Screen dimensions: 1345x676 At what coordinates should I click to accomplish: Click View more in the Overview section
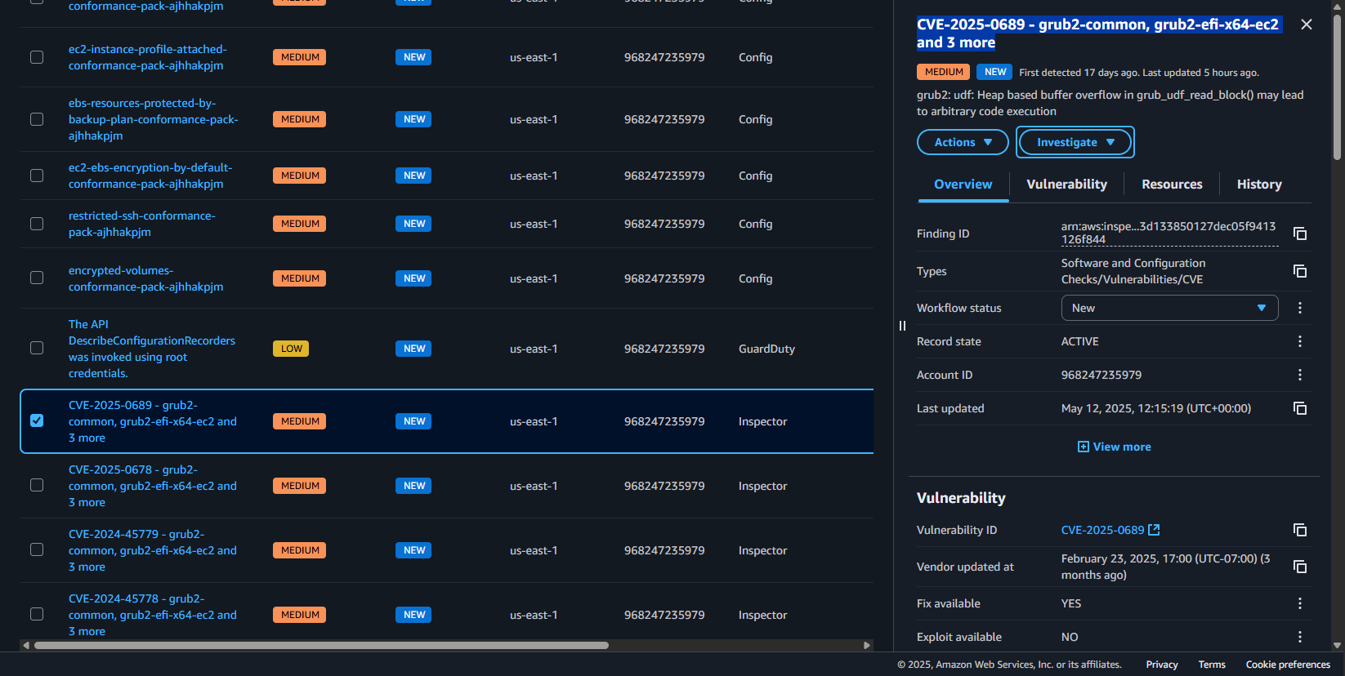point(1115,447)
